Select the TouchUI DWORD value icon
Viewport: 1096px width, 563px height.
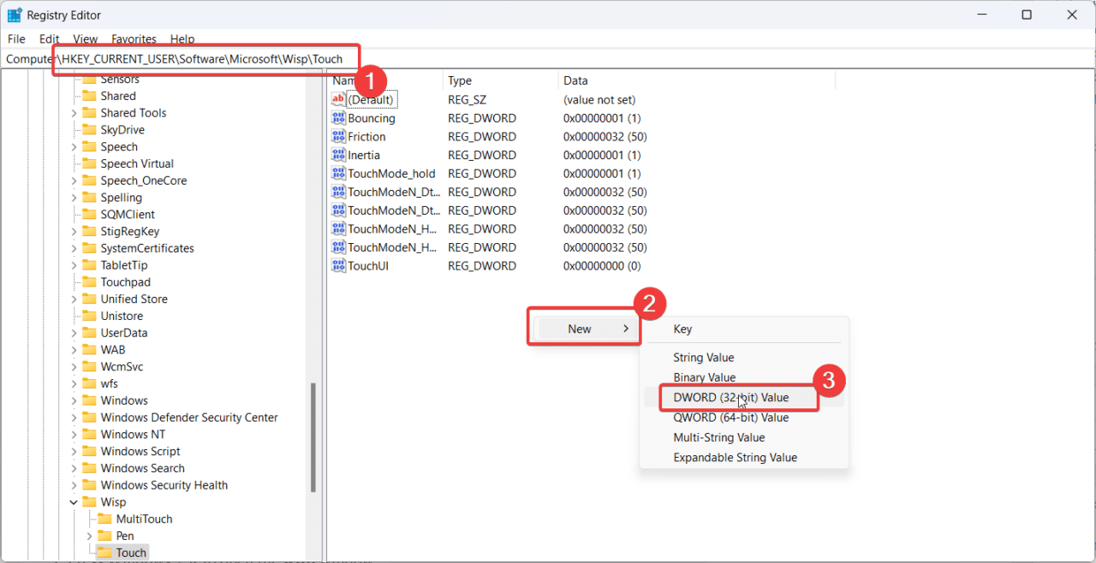(x=338, y=266)
